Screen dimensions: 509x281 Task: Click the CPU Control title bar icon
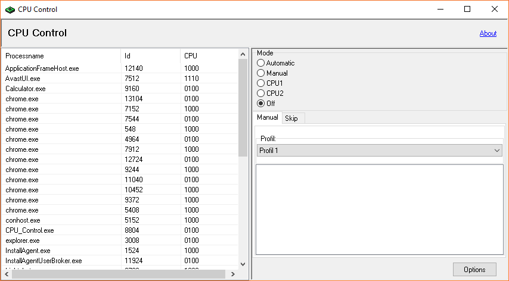[x=10, y=9]
